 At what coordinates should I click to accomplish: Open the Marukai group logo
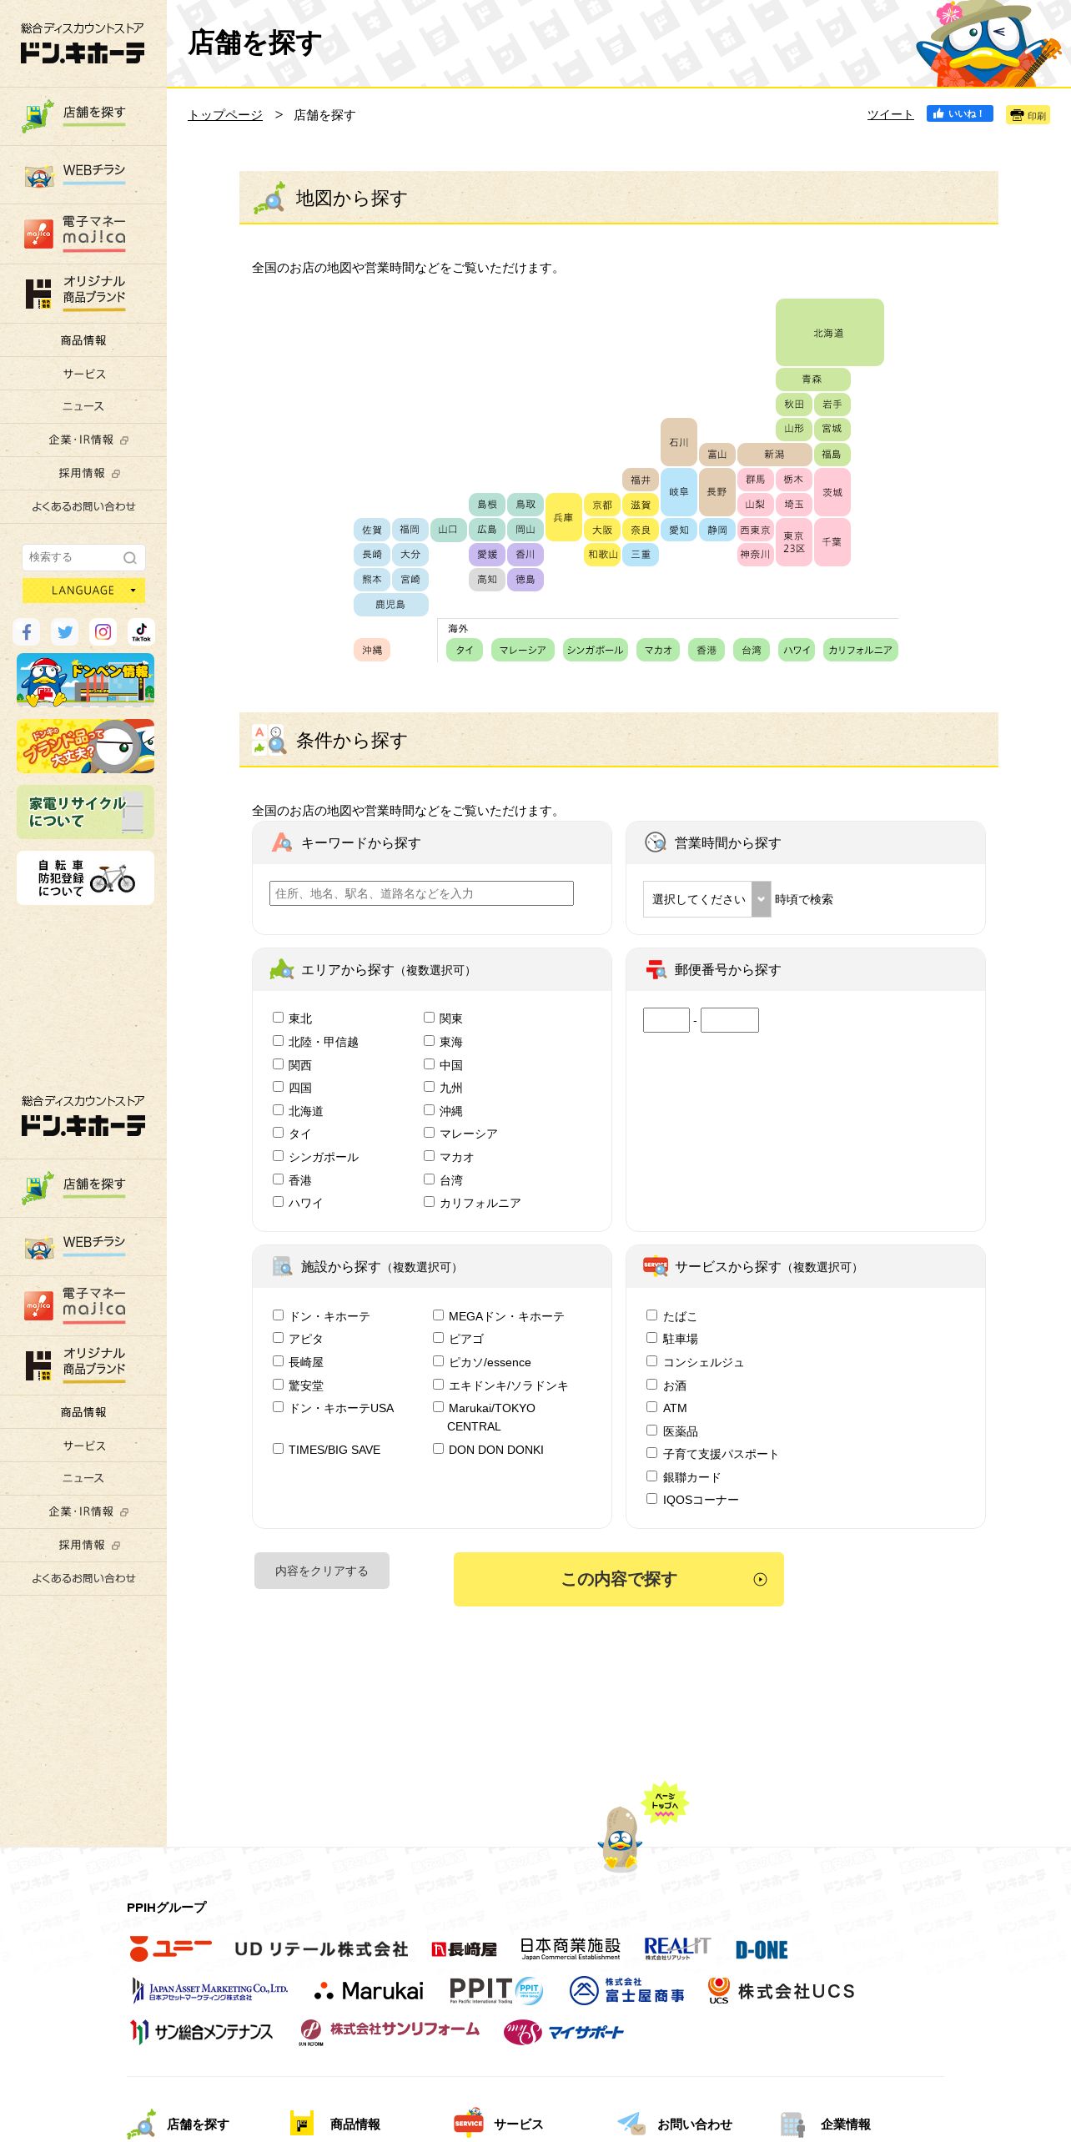(x=369, y=1991)
